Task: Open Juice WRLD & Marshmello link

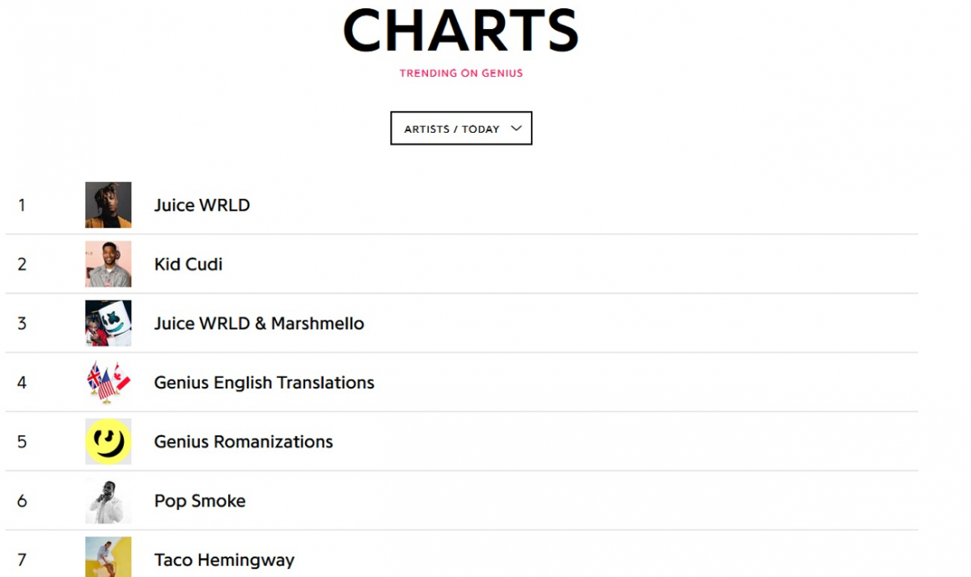Action: point(259,324)
